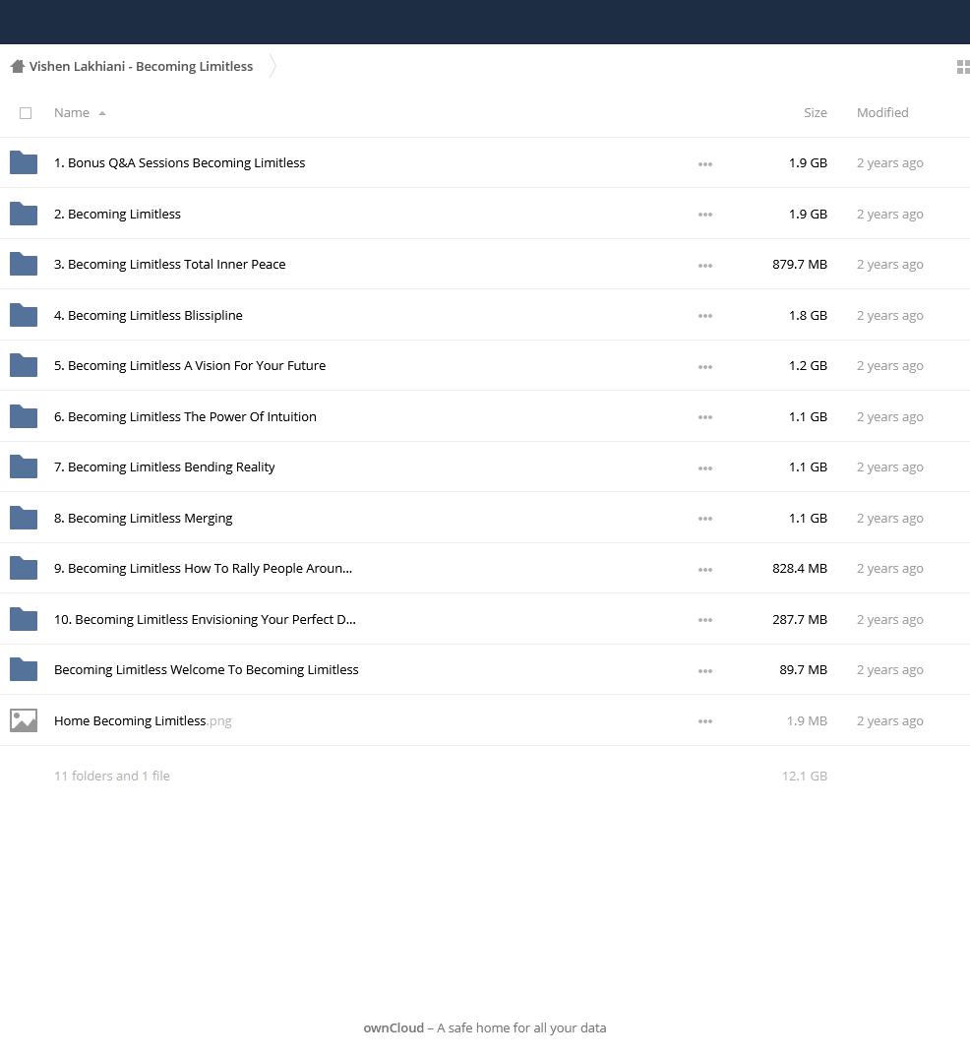Viewport: 970px width, 1057px height.
Task: Open more actions for 1. Bonus Q&A Sessions
Action: click(705, 163)
